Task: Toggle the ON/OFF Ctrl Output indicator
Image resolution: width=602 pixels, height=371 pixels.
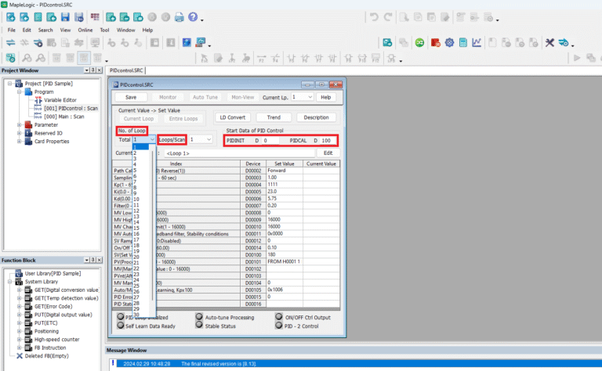Action: 280,317
